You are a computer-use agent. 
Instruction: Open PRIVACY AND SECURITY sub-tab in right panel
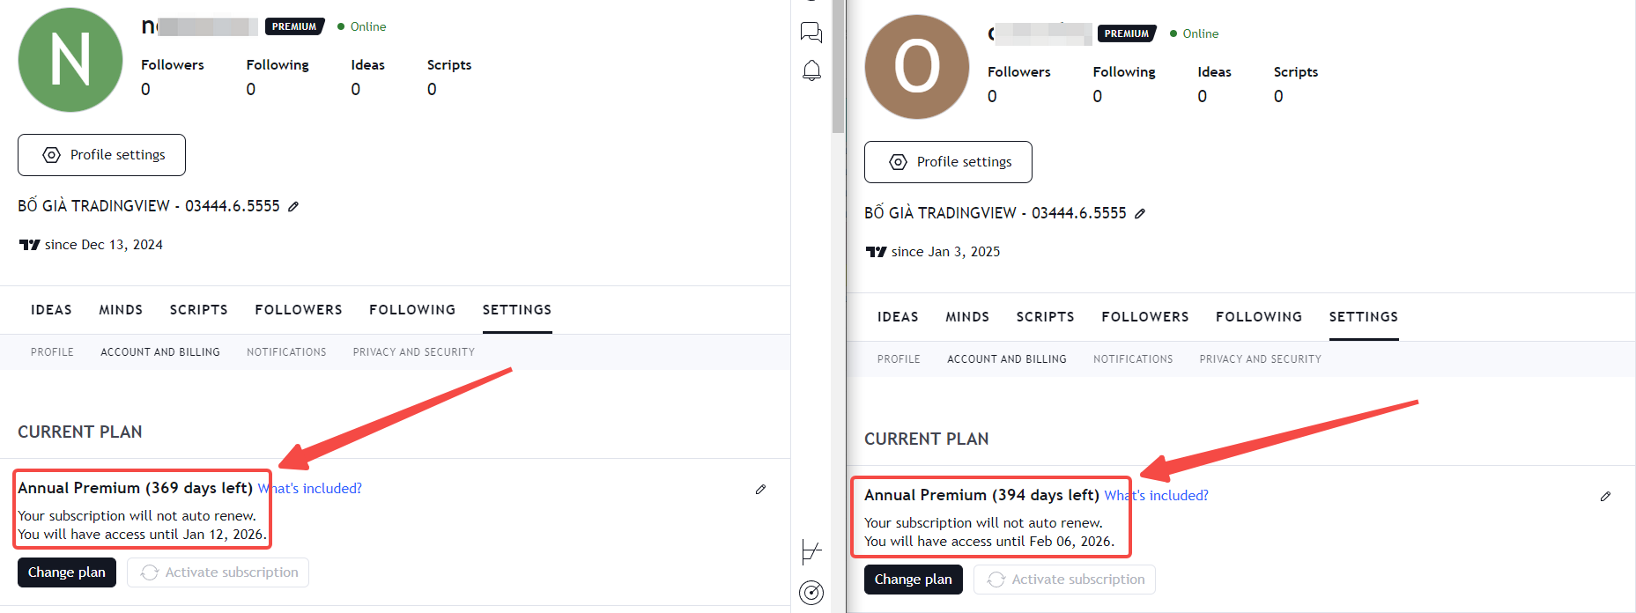pyautogui.click(x=1261, y=359)
